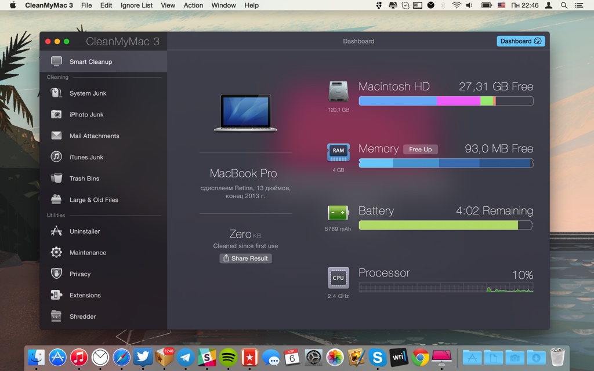The width and height of the screenshot is (594, 371).
Task: Click the "4:02 Remaining" battery text
Action: 494,210
